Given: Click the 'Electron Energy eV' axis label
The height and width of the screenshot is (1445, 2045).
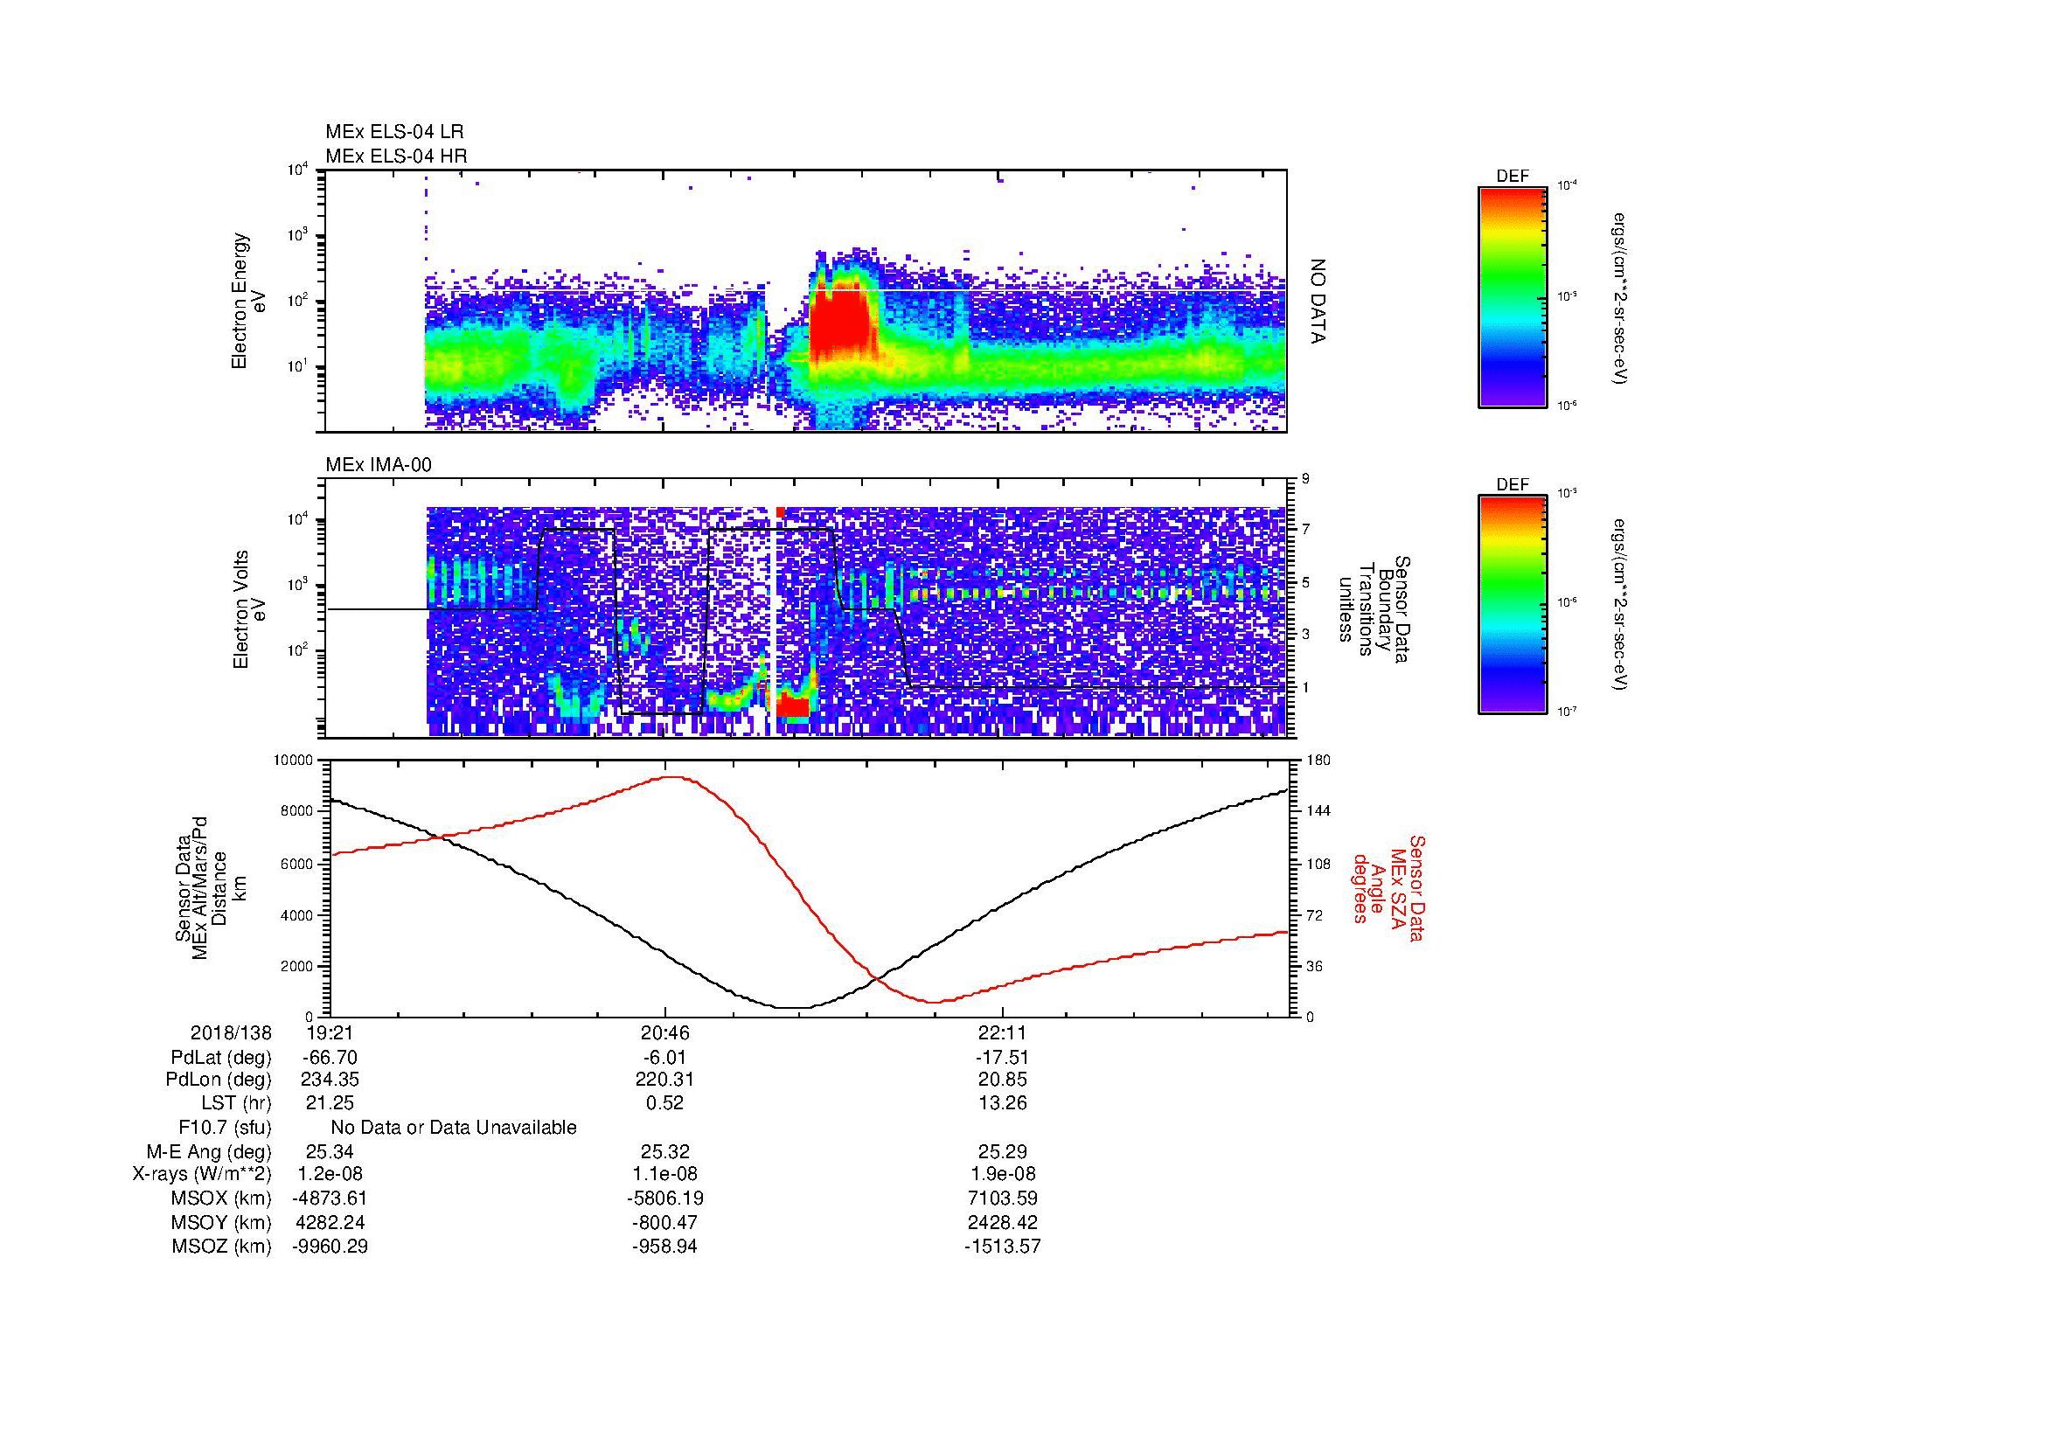Looking at the screenshot, I should (x=249, y=301).
